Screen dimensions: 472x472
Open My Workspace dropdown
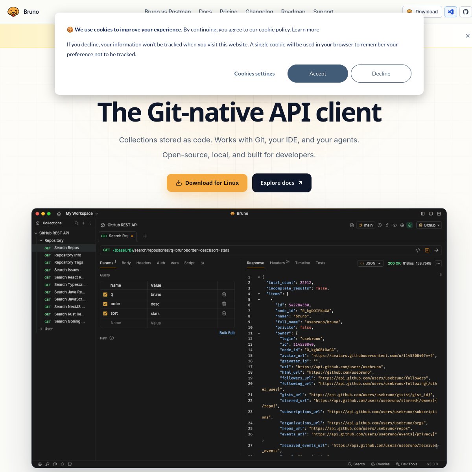pyautogui.click(x=82, y=214)
